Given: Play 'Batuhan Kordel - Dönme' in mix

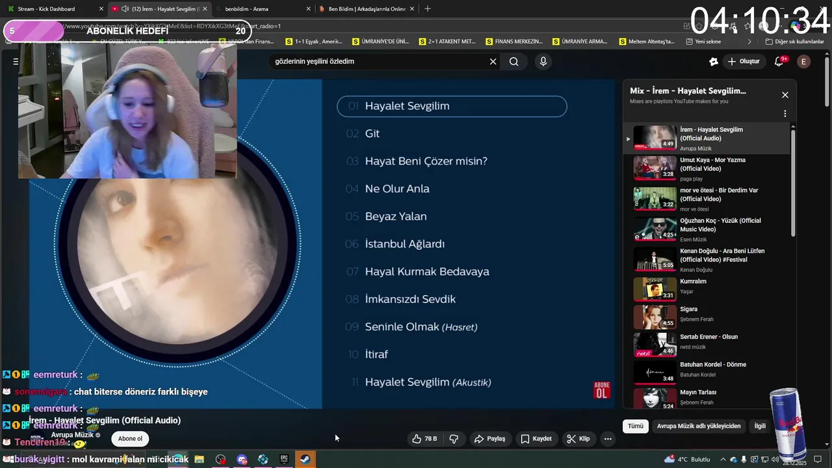Looking at the screenshot, I should click(707, 372).
